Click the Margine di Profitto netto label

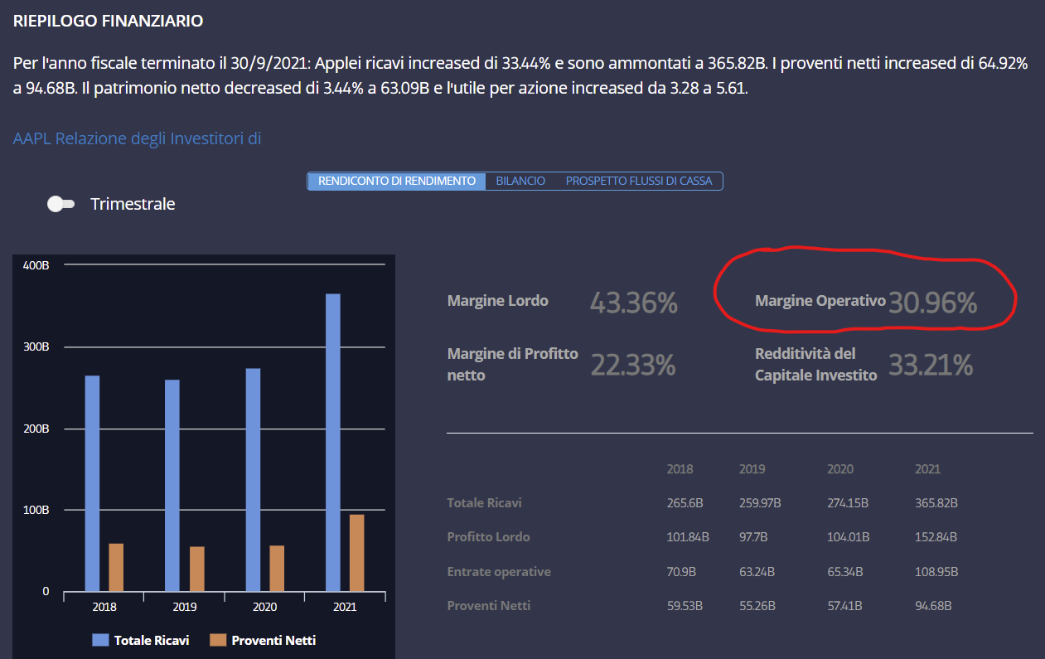[x=513, y=365]
